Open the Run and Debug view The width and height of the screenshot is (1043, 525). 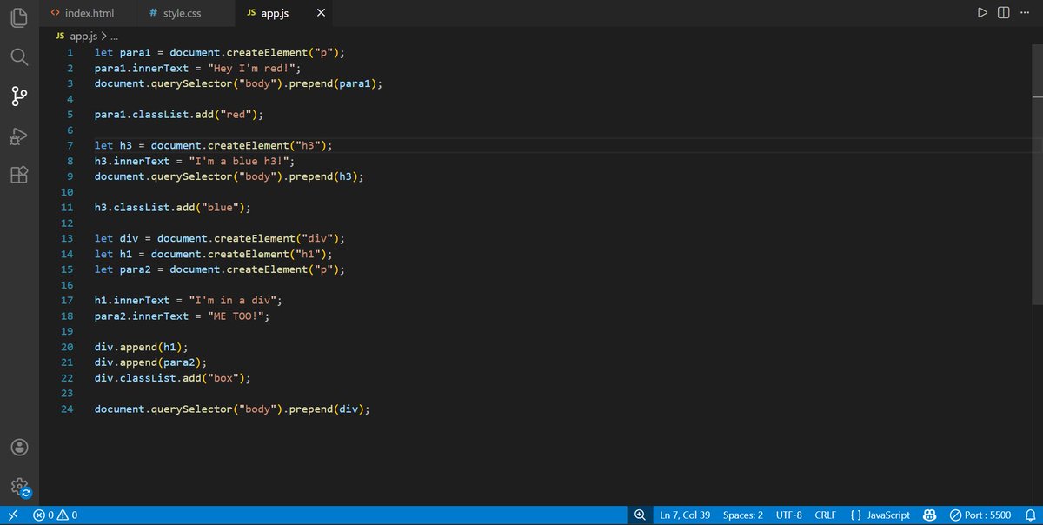pos(20,136)
